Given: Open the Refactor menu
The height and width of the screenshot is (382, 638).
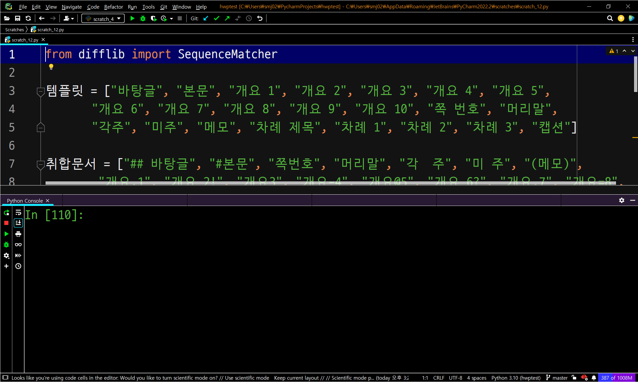Looking at the screenshot, I should [x=113, y=7].
